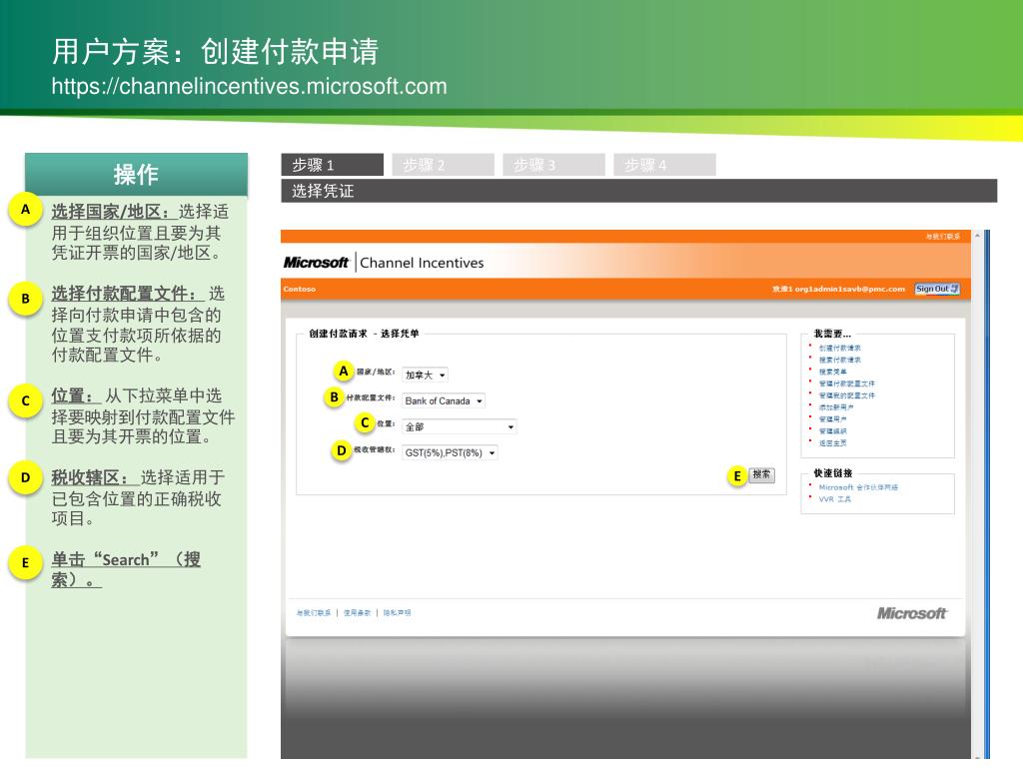1023x767 pixels.
Task: Select the 步骤 1 tab
Action: click(332, 165)
